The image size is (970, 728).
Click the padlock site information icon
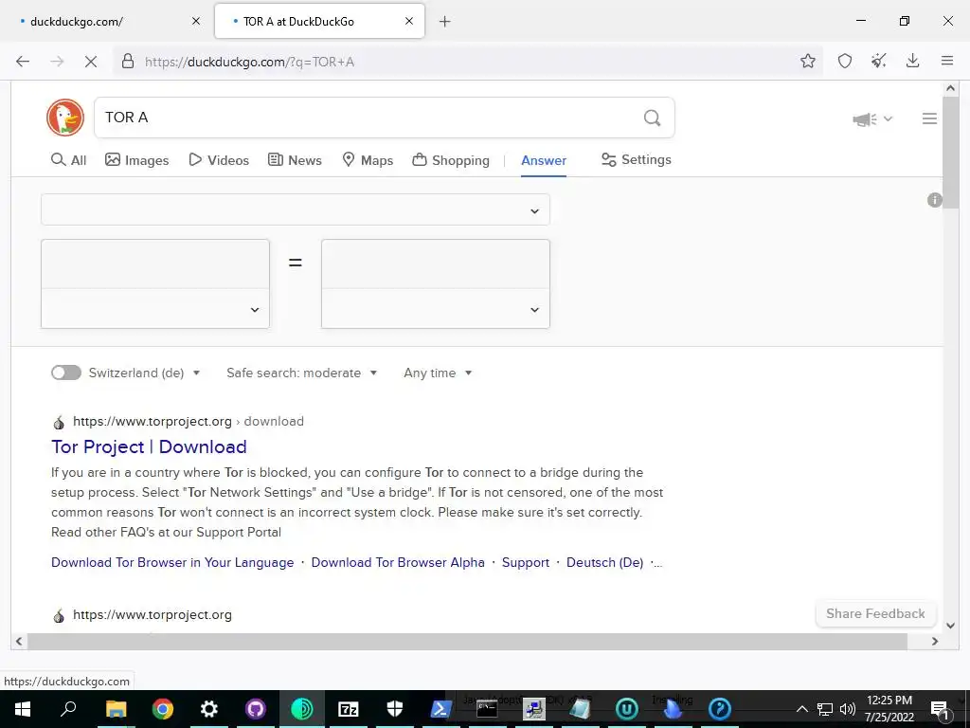click(128, 62)
